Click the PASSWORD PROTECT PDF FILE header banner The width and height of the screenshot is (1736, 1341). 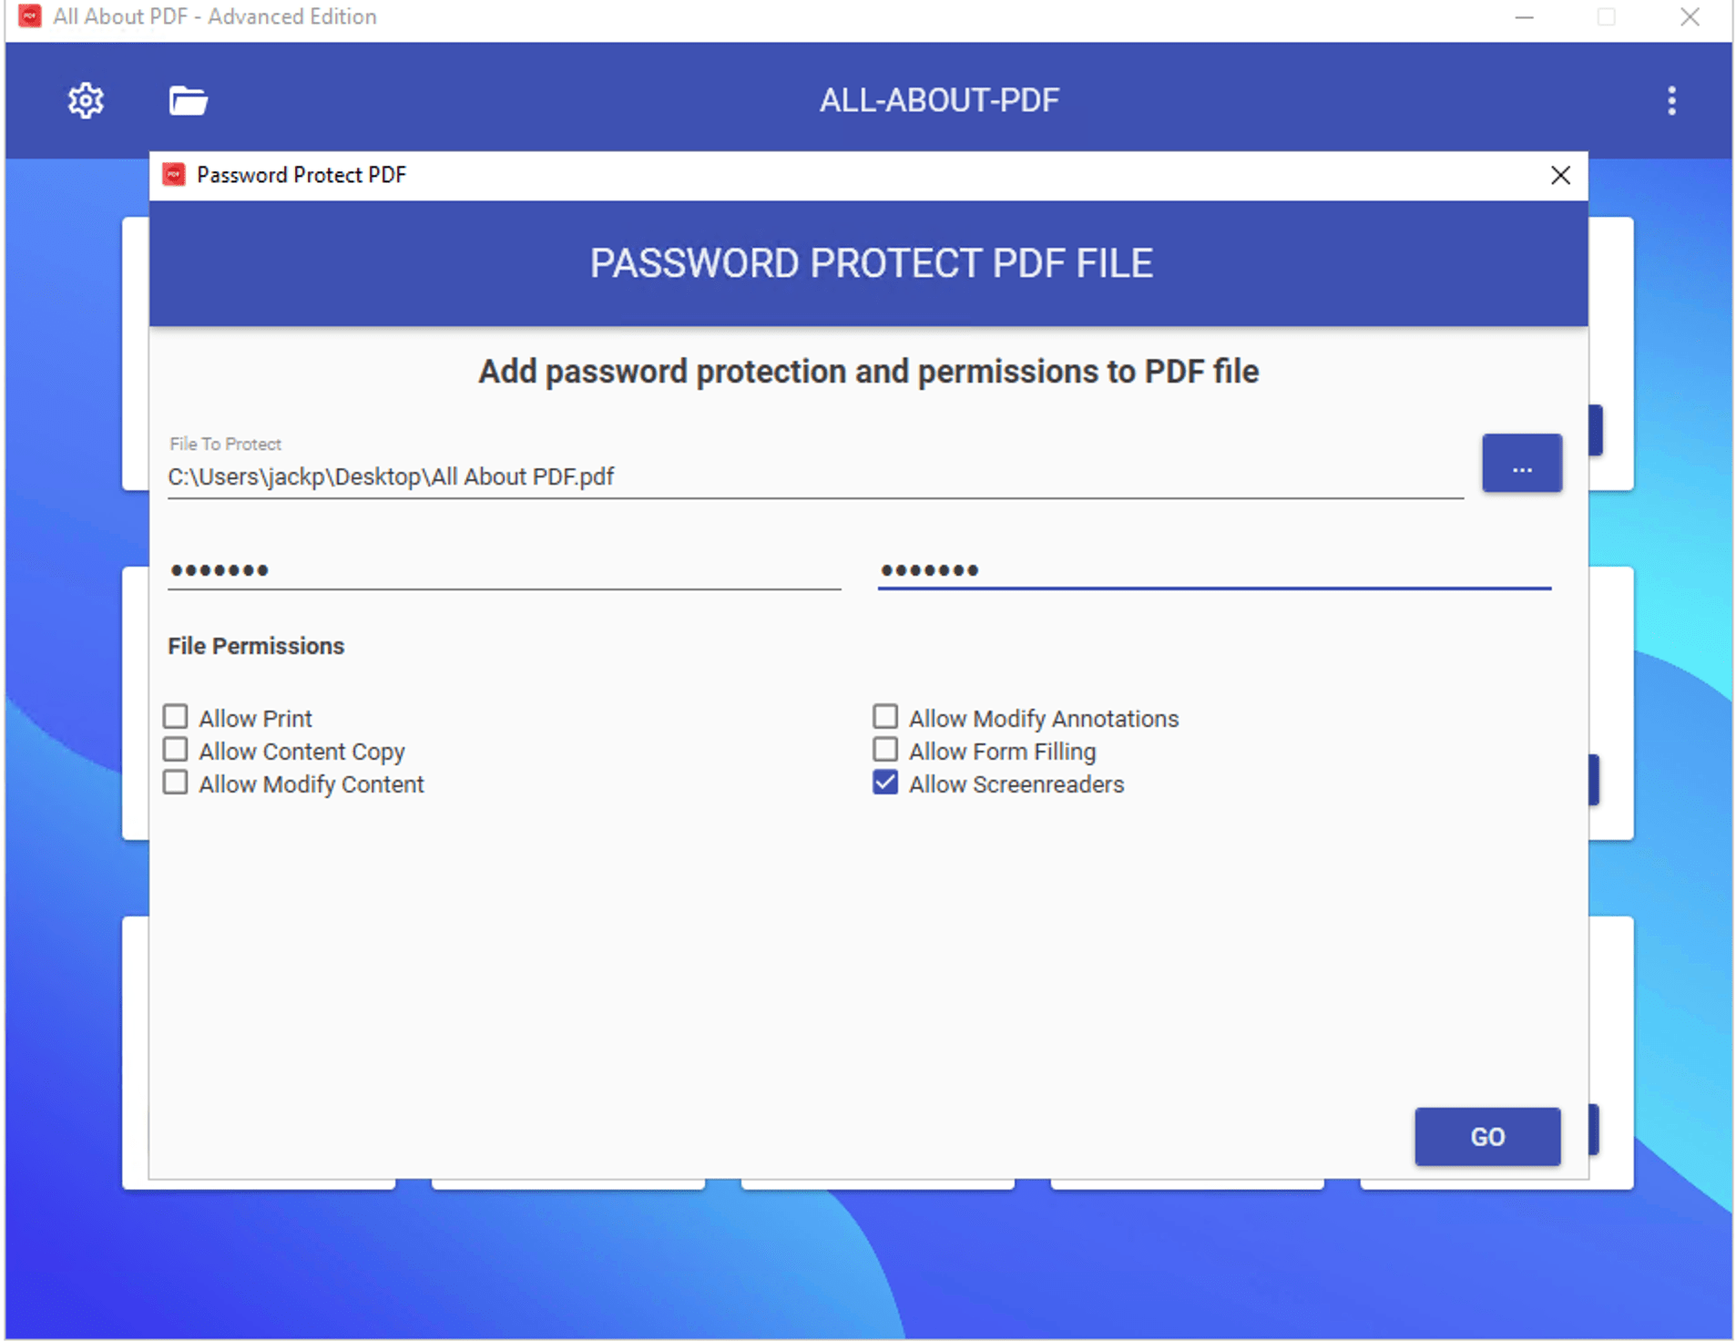tap(868, 263)
